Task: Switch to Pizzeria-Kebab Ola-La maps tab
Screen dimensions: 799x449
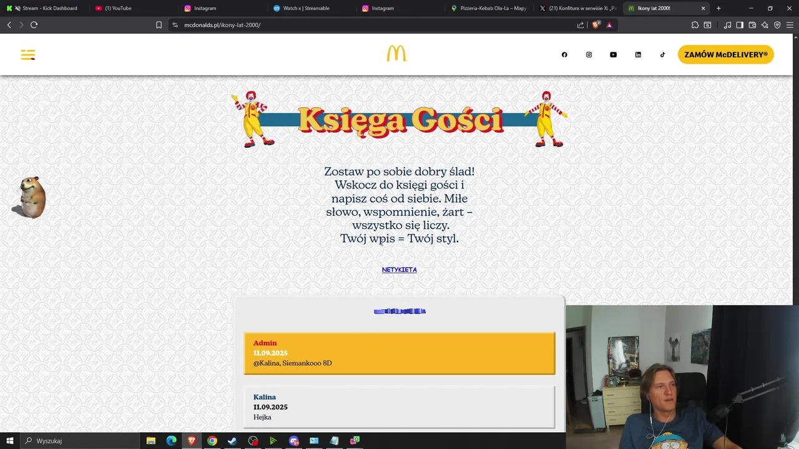Action: (489, 8)
